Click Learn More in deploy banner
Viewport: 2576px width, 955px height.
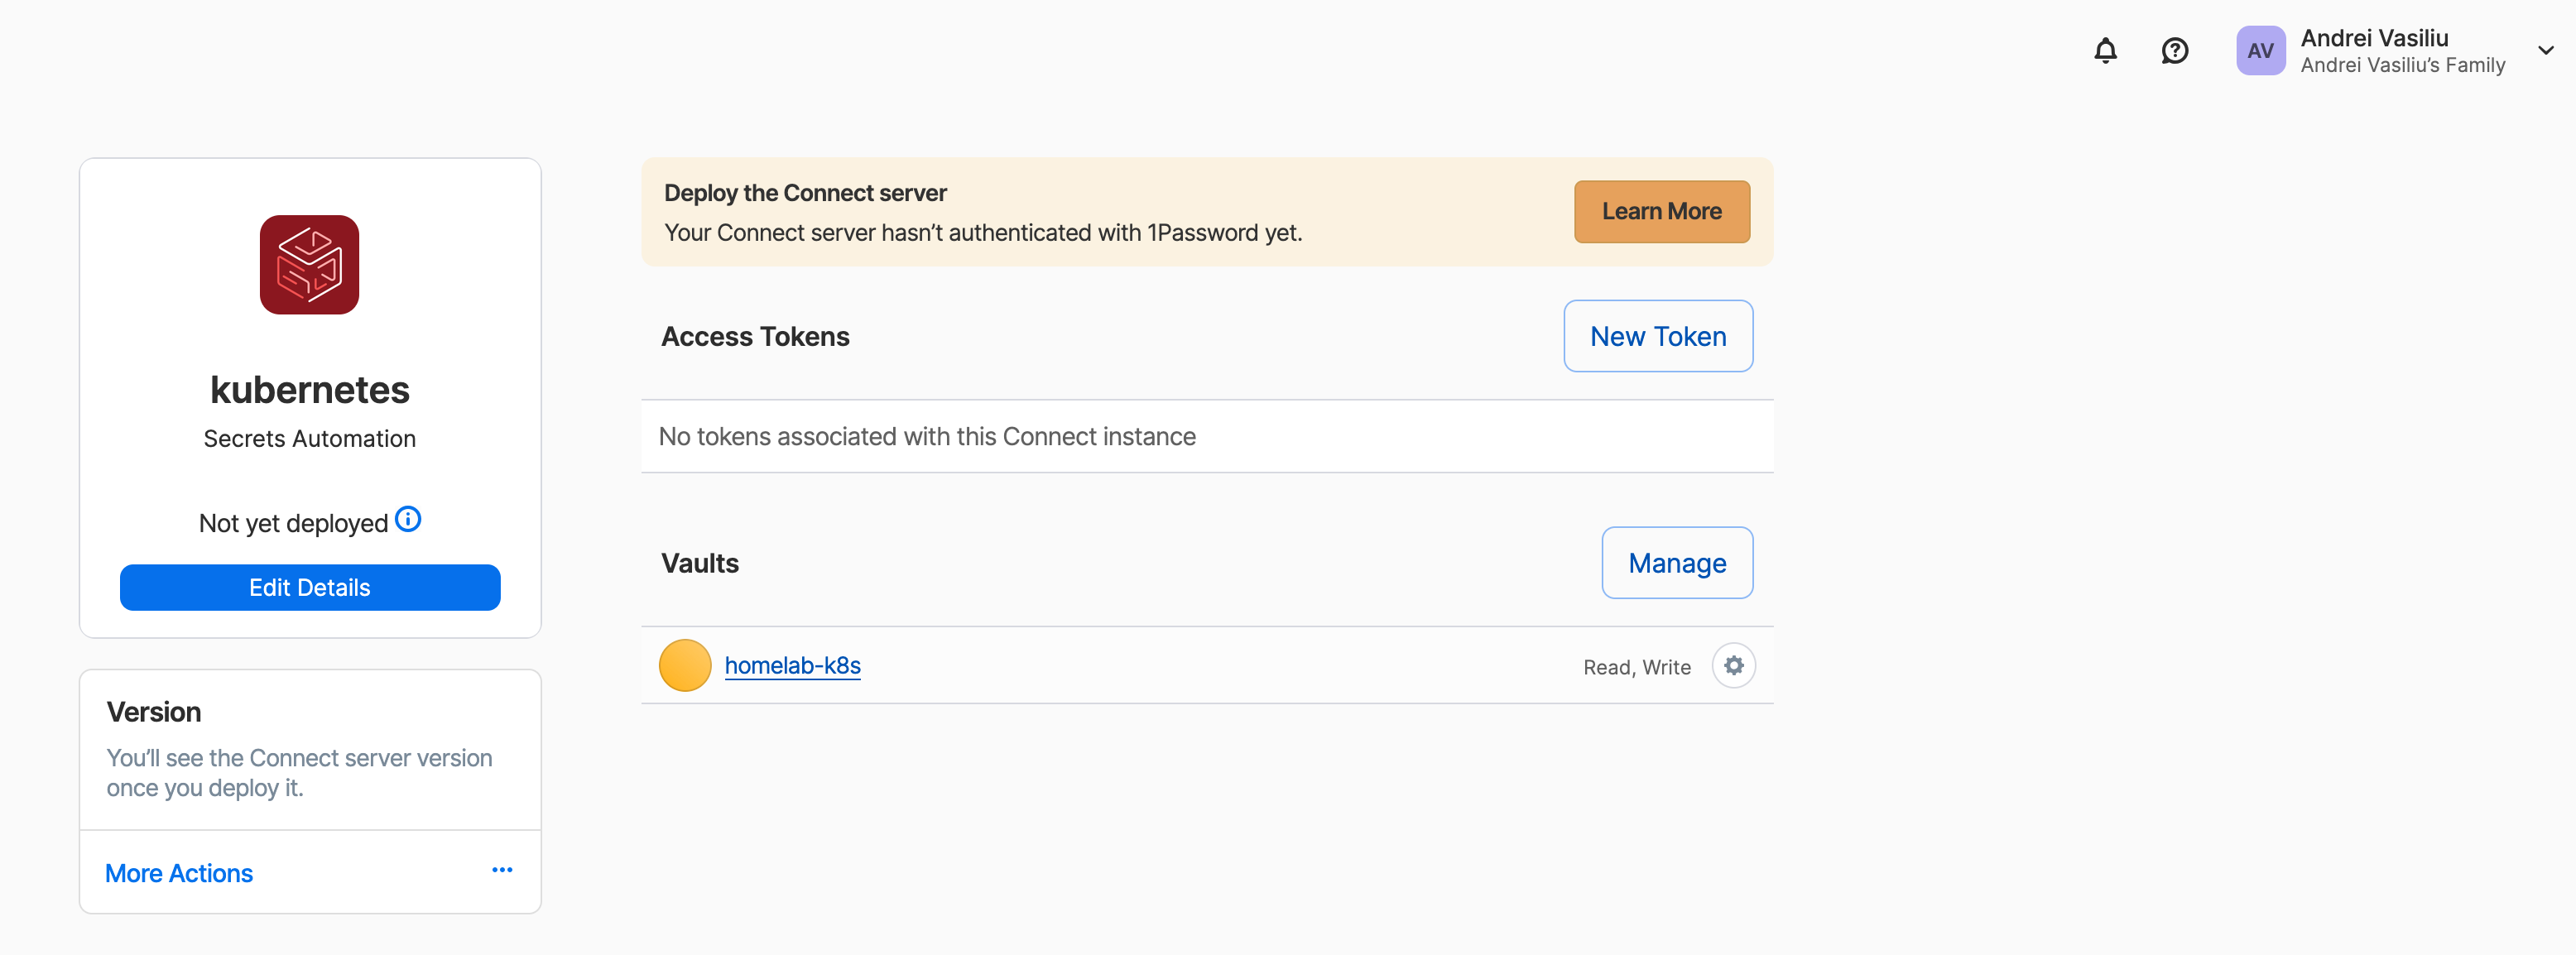pos(1661,212)
